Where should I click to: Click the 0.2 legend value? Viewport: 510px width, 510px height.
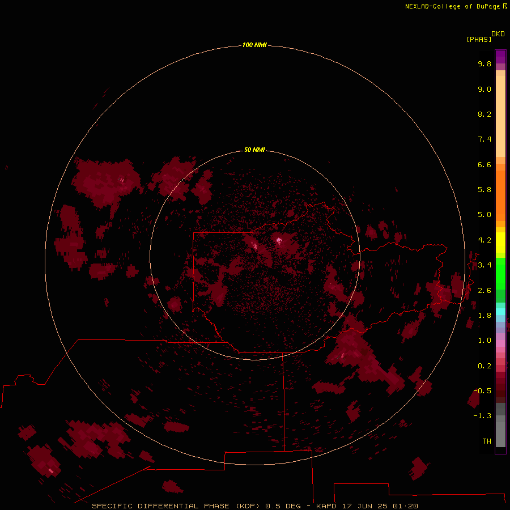[x=484, y=366]
